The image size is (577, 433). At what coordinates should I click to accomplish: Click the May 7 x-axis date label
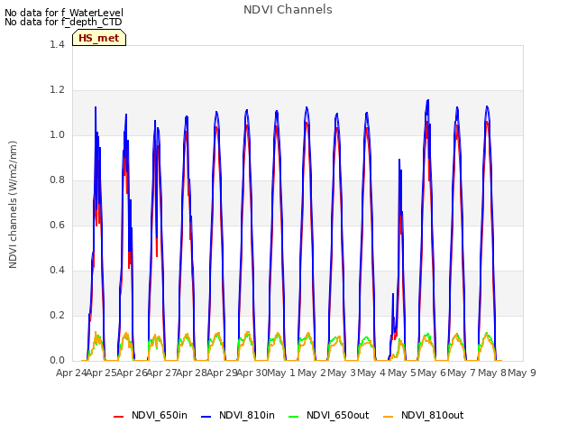(463, 373)
